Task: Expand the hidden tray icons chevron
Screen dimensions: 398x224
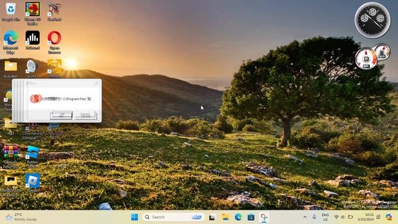Action: pos(305,217)
